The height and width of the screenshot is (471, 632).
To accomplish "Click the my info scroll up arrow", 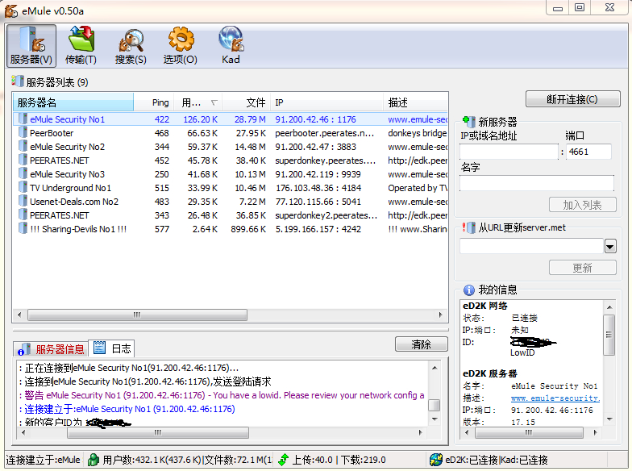I will (609, 307).
